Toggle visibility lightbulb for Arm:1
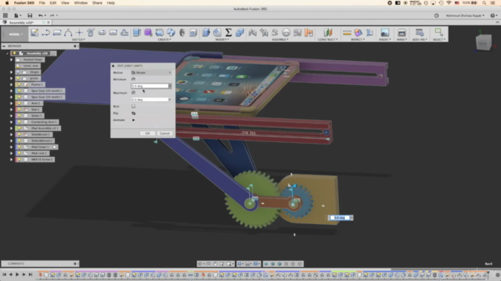 (x=19, y=103)
